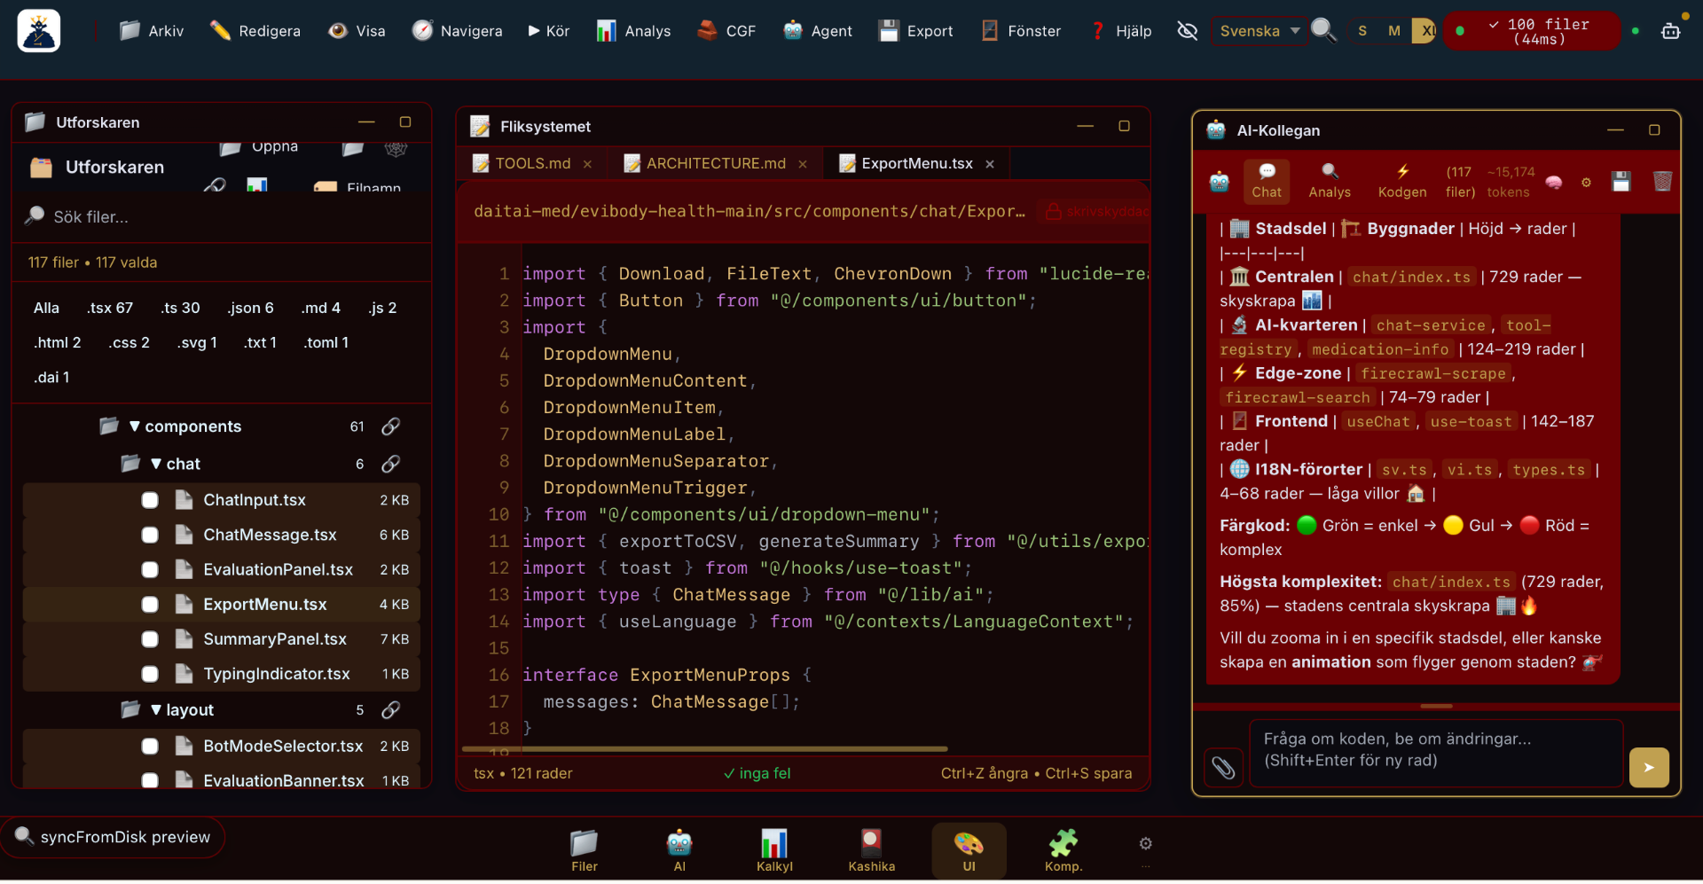Open the Navigera menu

pos(458,31)
